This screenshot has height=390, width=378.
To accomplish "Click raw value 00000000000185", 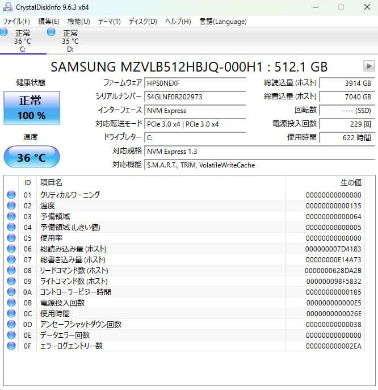I will tap(334, 292).
